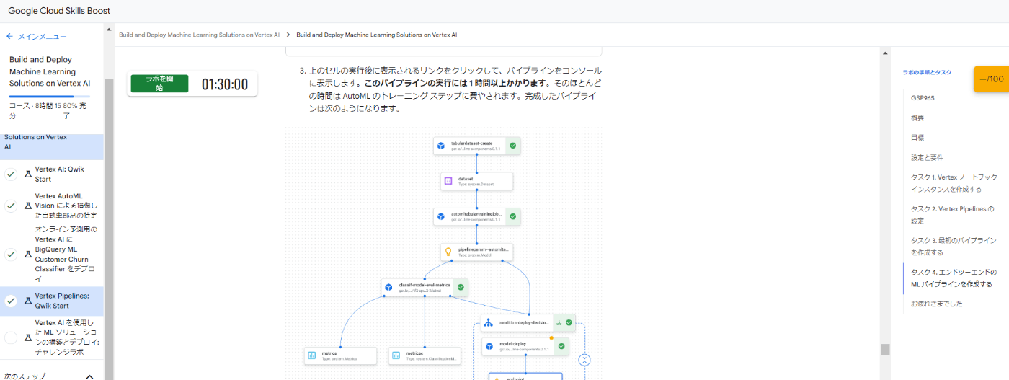Click the back arrow beside メインメニュー
The height and width of the screenshot is (380, 1009).
click(9, 36)
